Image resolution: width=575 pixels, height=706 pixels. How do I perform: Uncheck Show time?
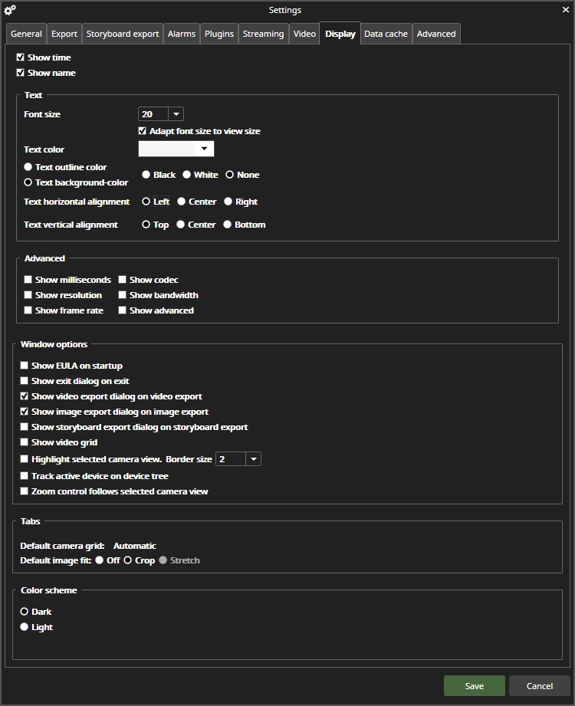point(20,57)
